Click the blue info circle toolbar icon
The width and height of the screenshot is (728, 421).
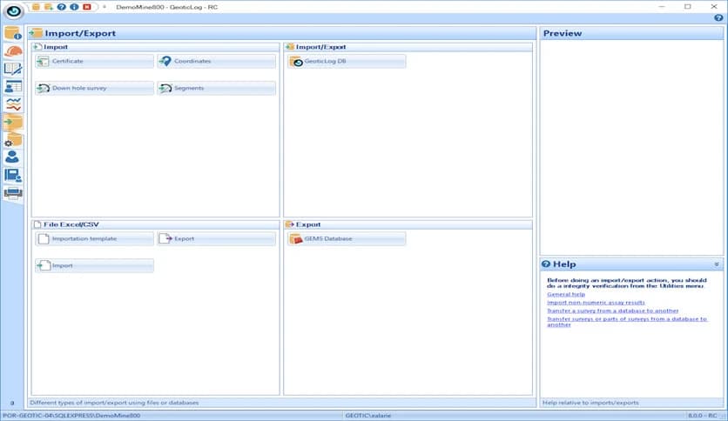74,7
